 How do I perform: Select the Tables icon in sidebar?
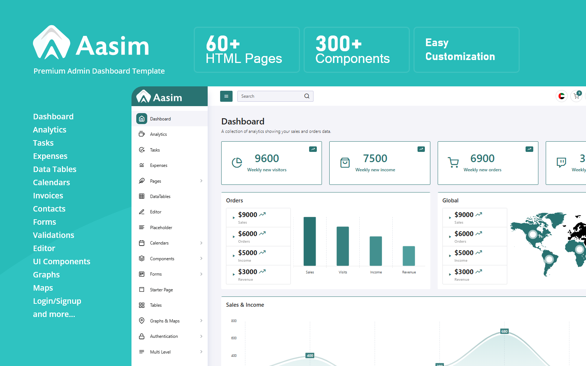pyautogui.click(x=142, y=305)
